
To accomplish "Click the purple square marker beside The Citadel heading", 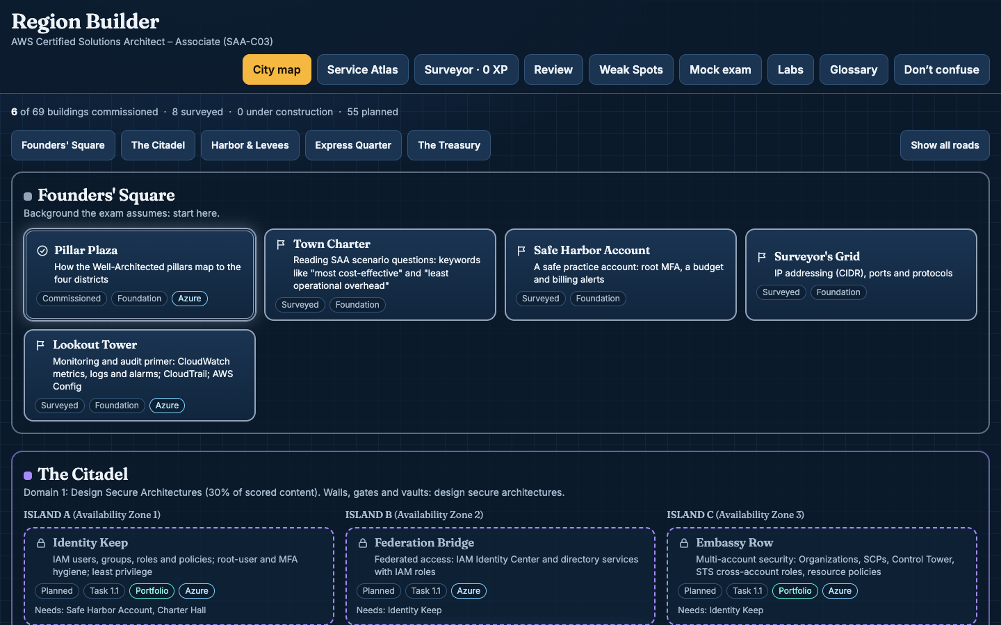I will click(x=28, y=476).
